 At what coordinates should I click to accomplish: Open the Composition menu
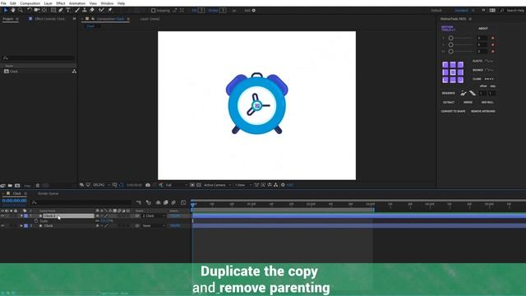point(30,3)
